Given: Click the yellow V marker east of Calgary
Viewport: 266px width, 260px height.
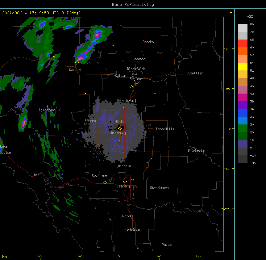Looking at the screenshot, I should [x=132, y=180].
